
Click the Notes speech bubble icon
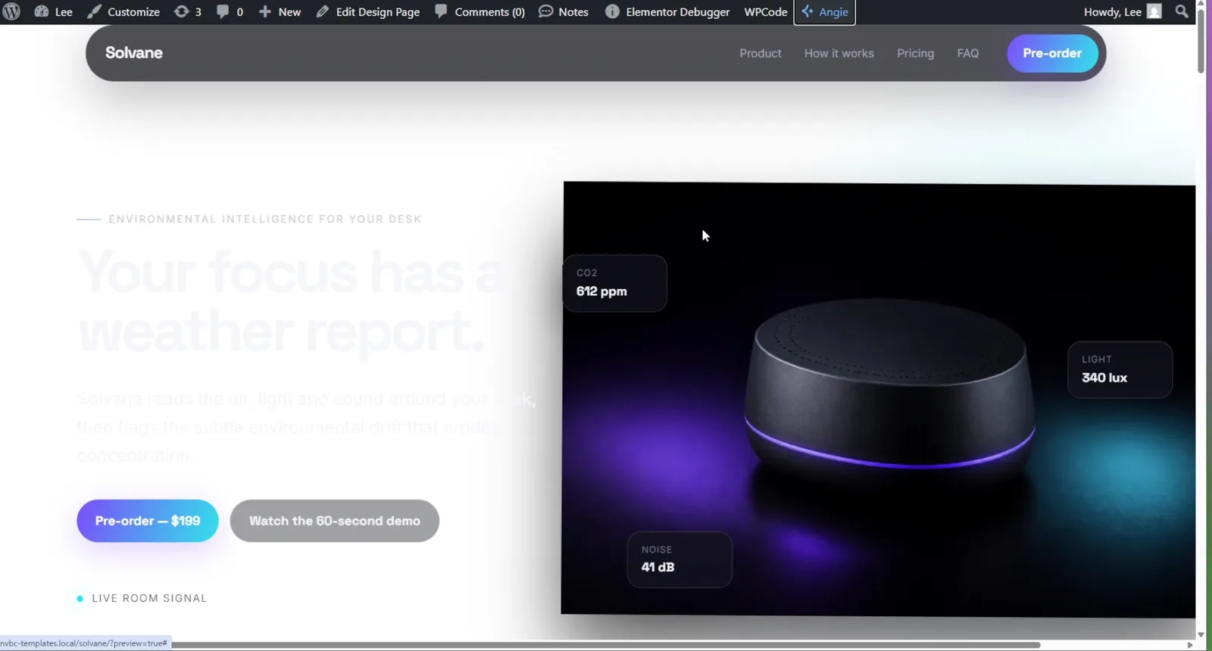pyautogui.click(x=545, y=11)
